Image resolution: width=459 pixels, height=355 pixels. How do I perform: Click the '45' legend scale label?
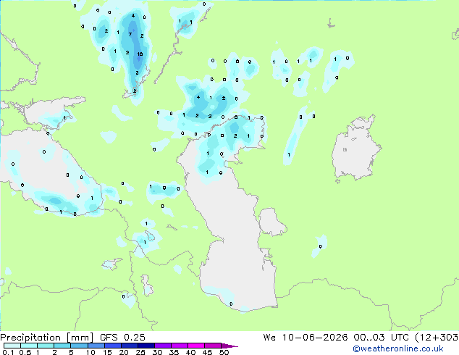pos(207,352)
